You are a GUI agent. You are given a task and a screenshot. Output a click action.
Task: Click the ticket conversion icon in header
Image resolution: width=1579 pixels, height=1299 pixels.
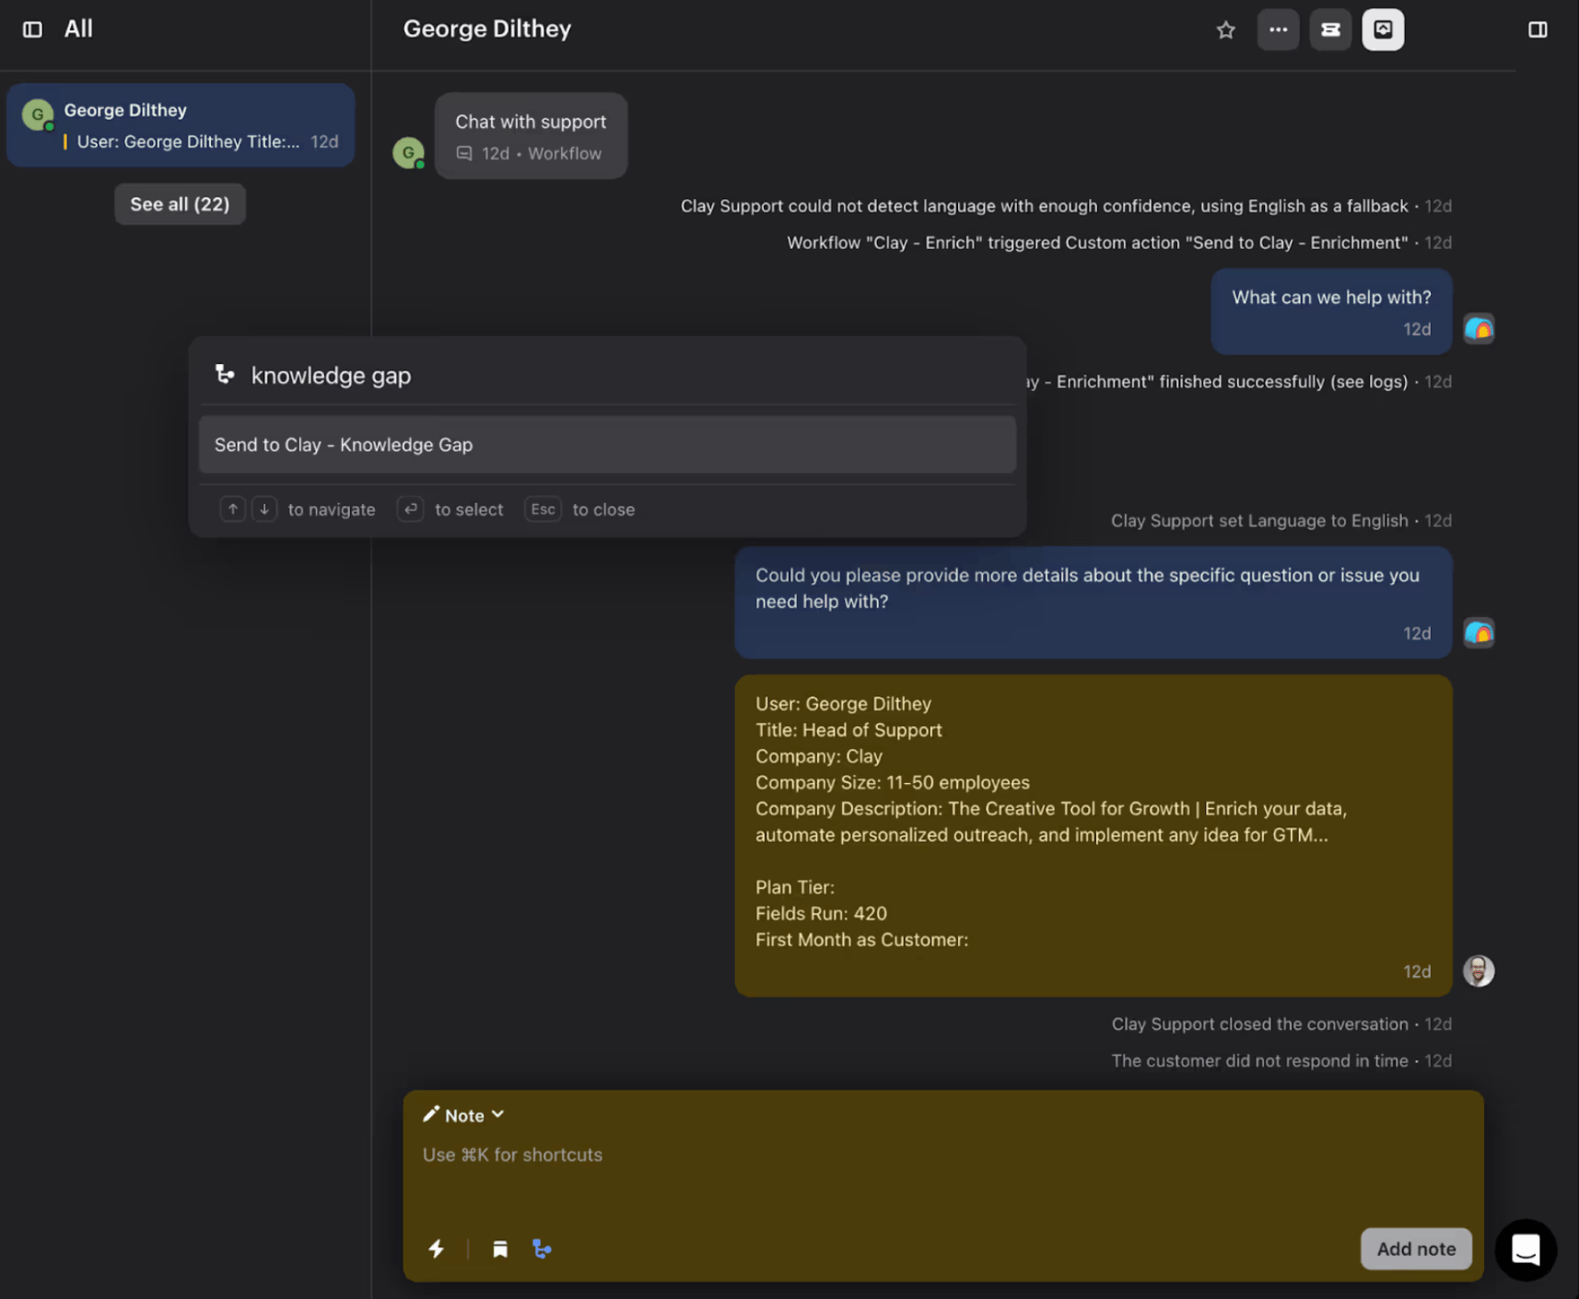click(1330, 29)
